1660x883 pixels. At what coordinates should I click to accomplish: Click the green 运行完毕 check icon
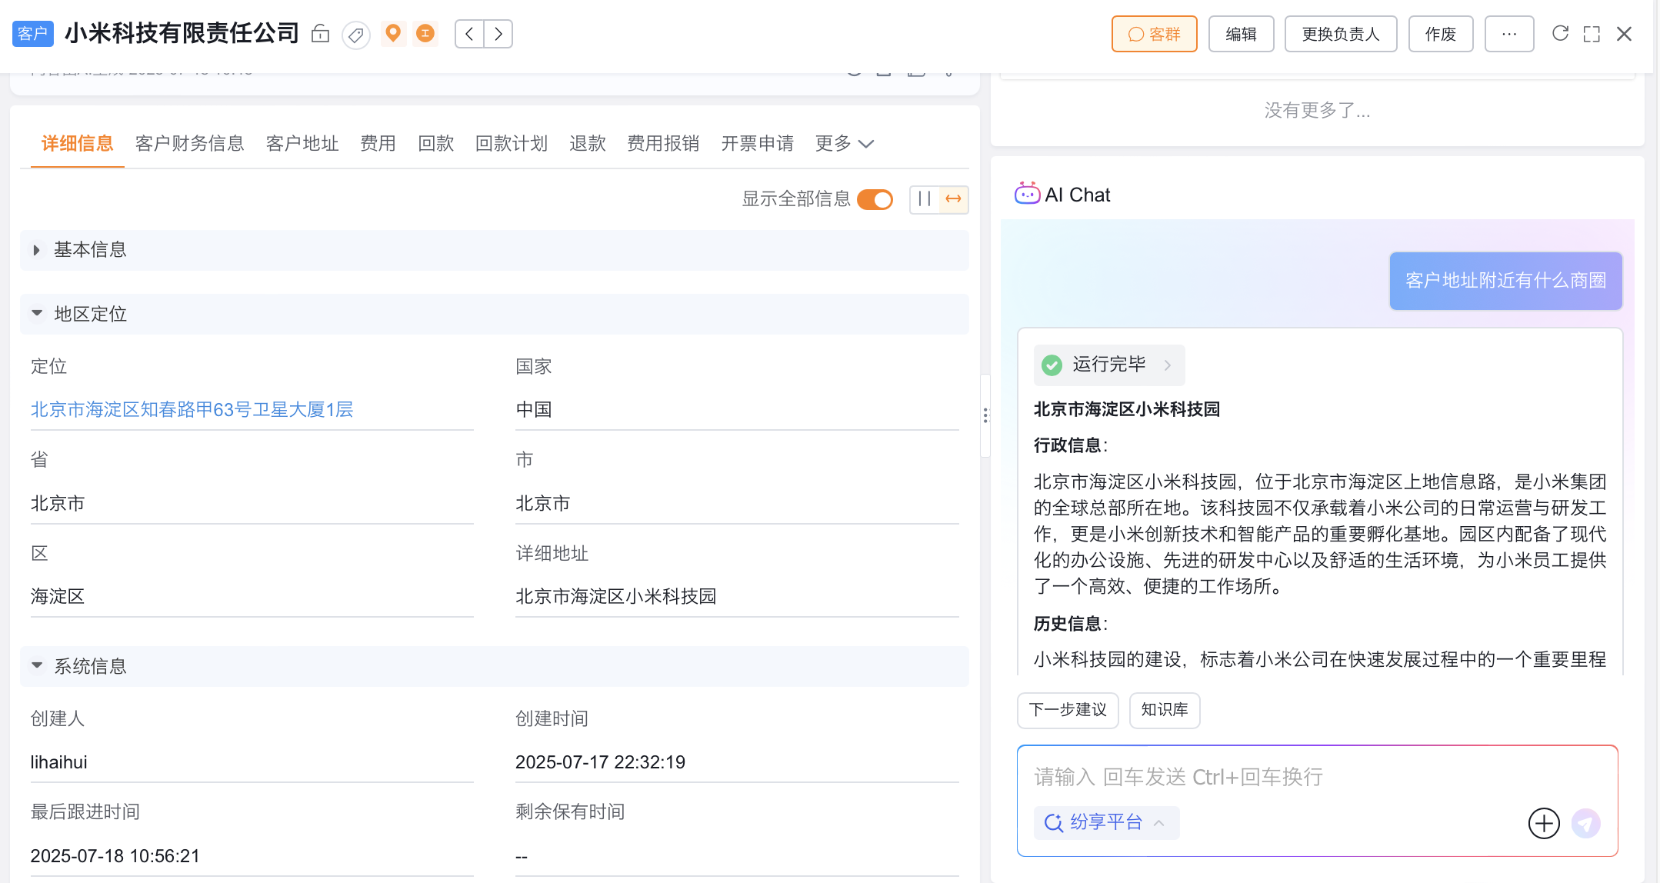pos(1052,365)
